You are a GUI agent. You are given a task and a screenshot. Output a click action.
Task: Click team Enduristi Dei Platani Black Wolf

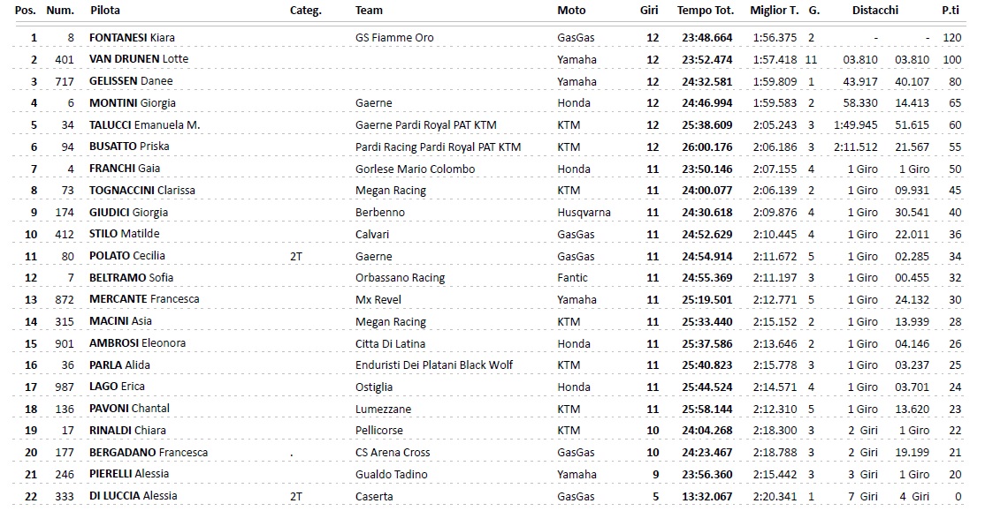tap(434, 365)
